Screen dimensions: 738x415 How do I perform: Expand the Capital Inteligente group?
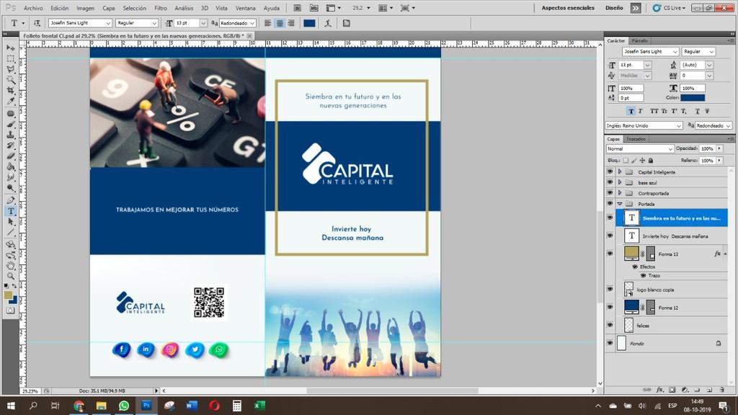click(620, 171)
